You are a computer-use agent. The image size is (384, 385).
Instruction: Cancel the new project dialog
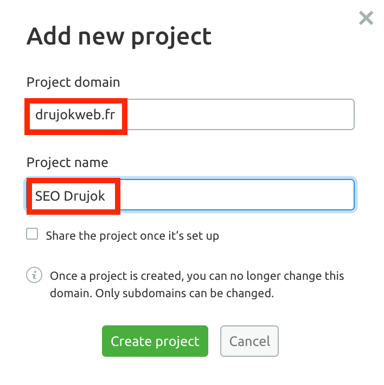tap(249, 341)
